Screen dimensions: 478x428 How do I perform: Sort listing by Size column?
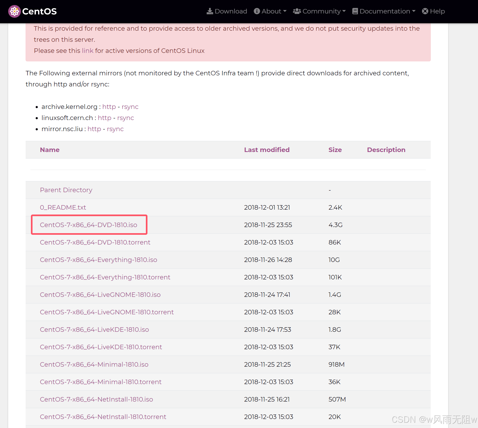(335, 150)
